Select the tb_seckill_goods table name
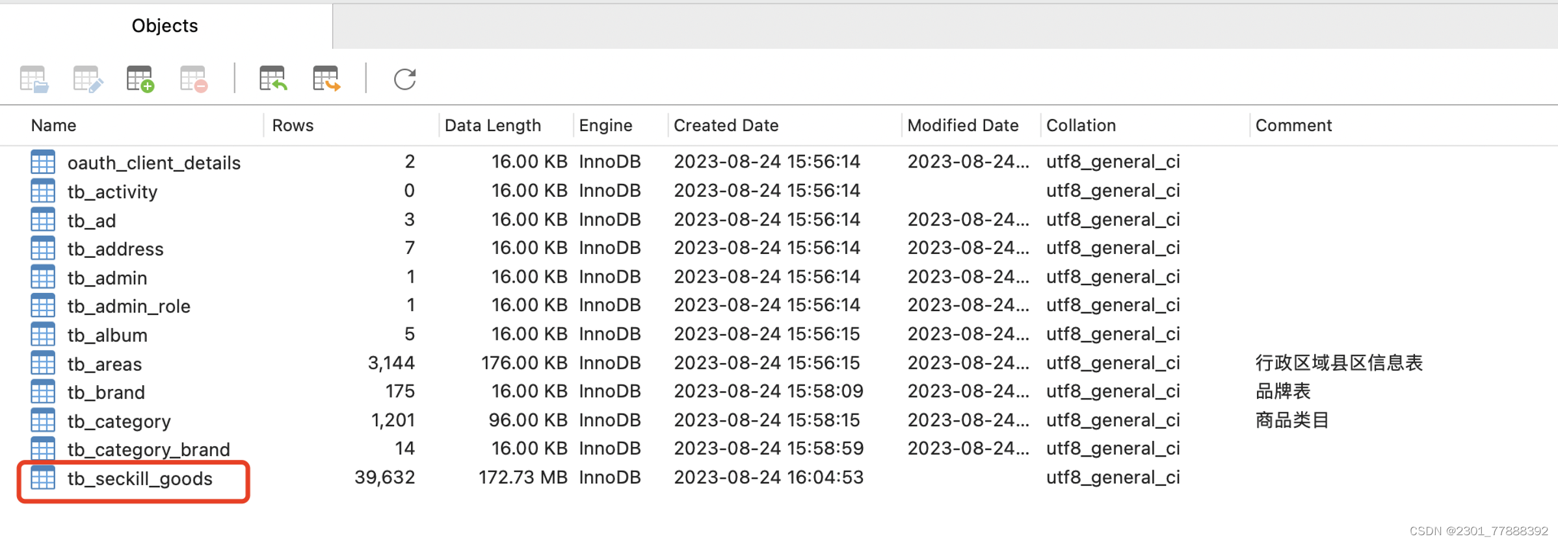Viewport: 1558px width, 543px height. coord(140,479)
